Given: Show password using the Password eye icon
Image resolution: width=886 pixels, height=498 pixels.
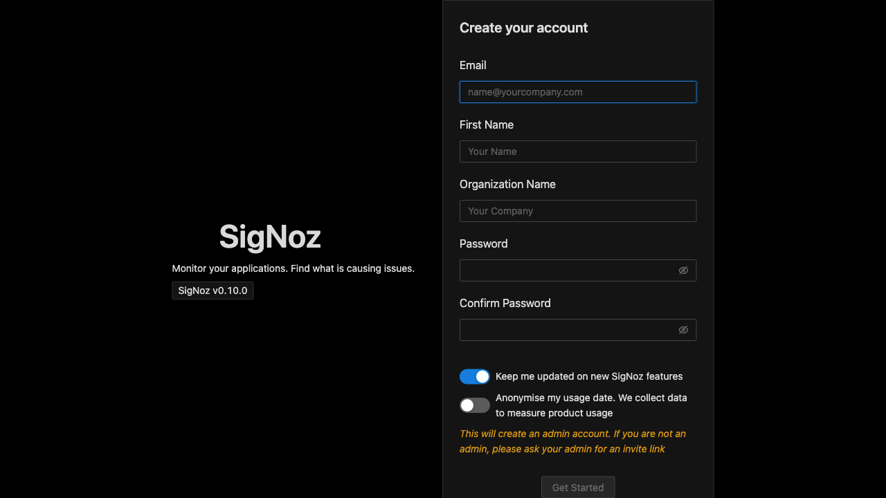Looking at the screenshot, I should [683, 270].
